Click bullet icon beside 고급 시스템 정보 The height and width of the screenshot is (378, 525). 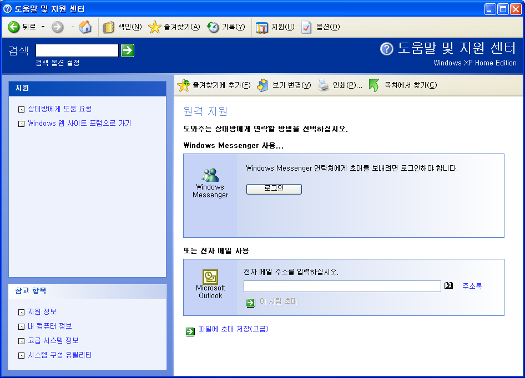[x=21, y=341]
